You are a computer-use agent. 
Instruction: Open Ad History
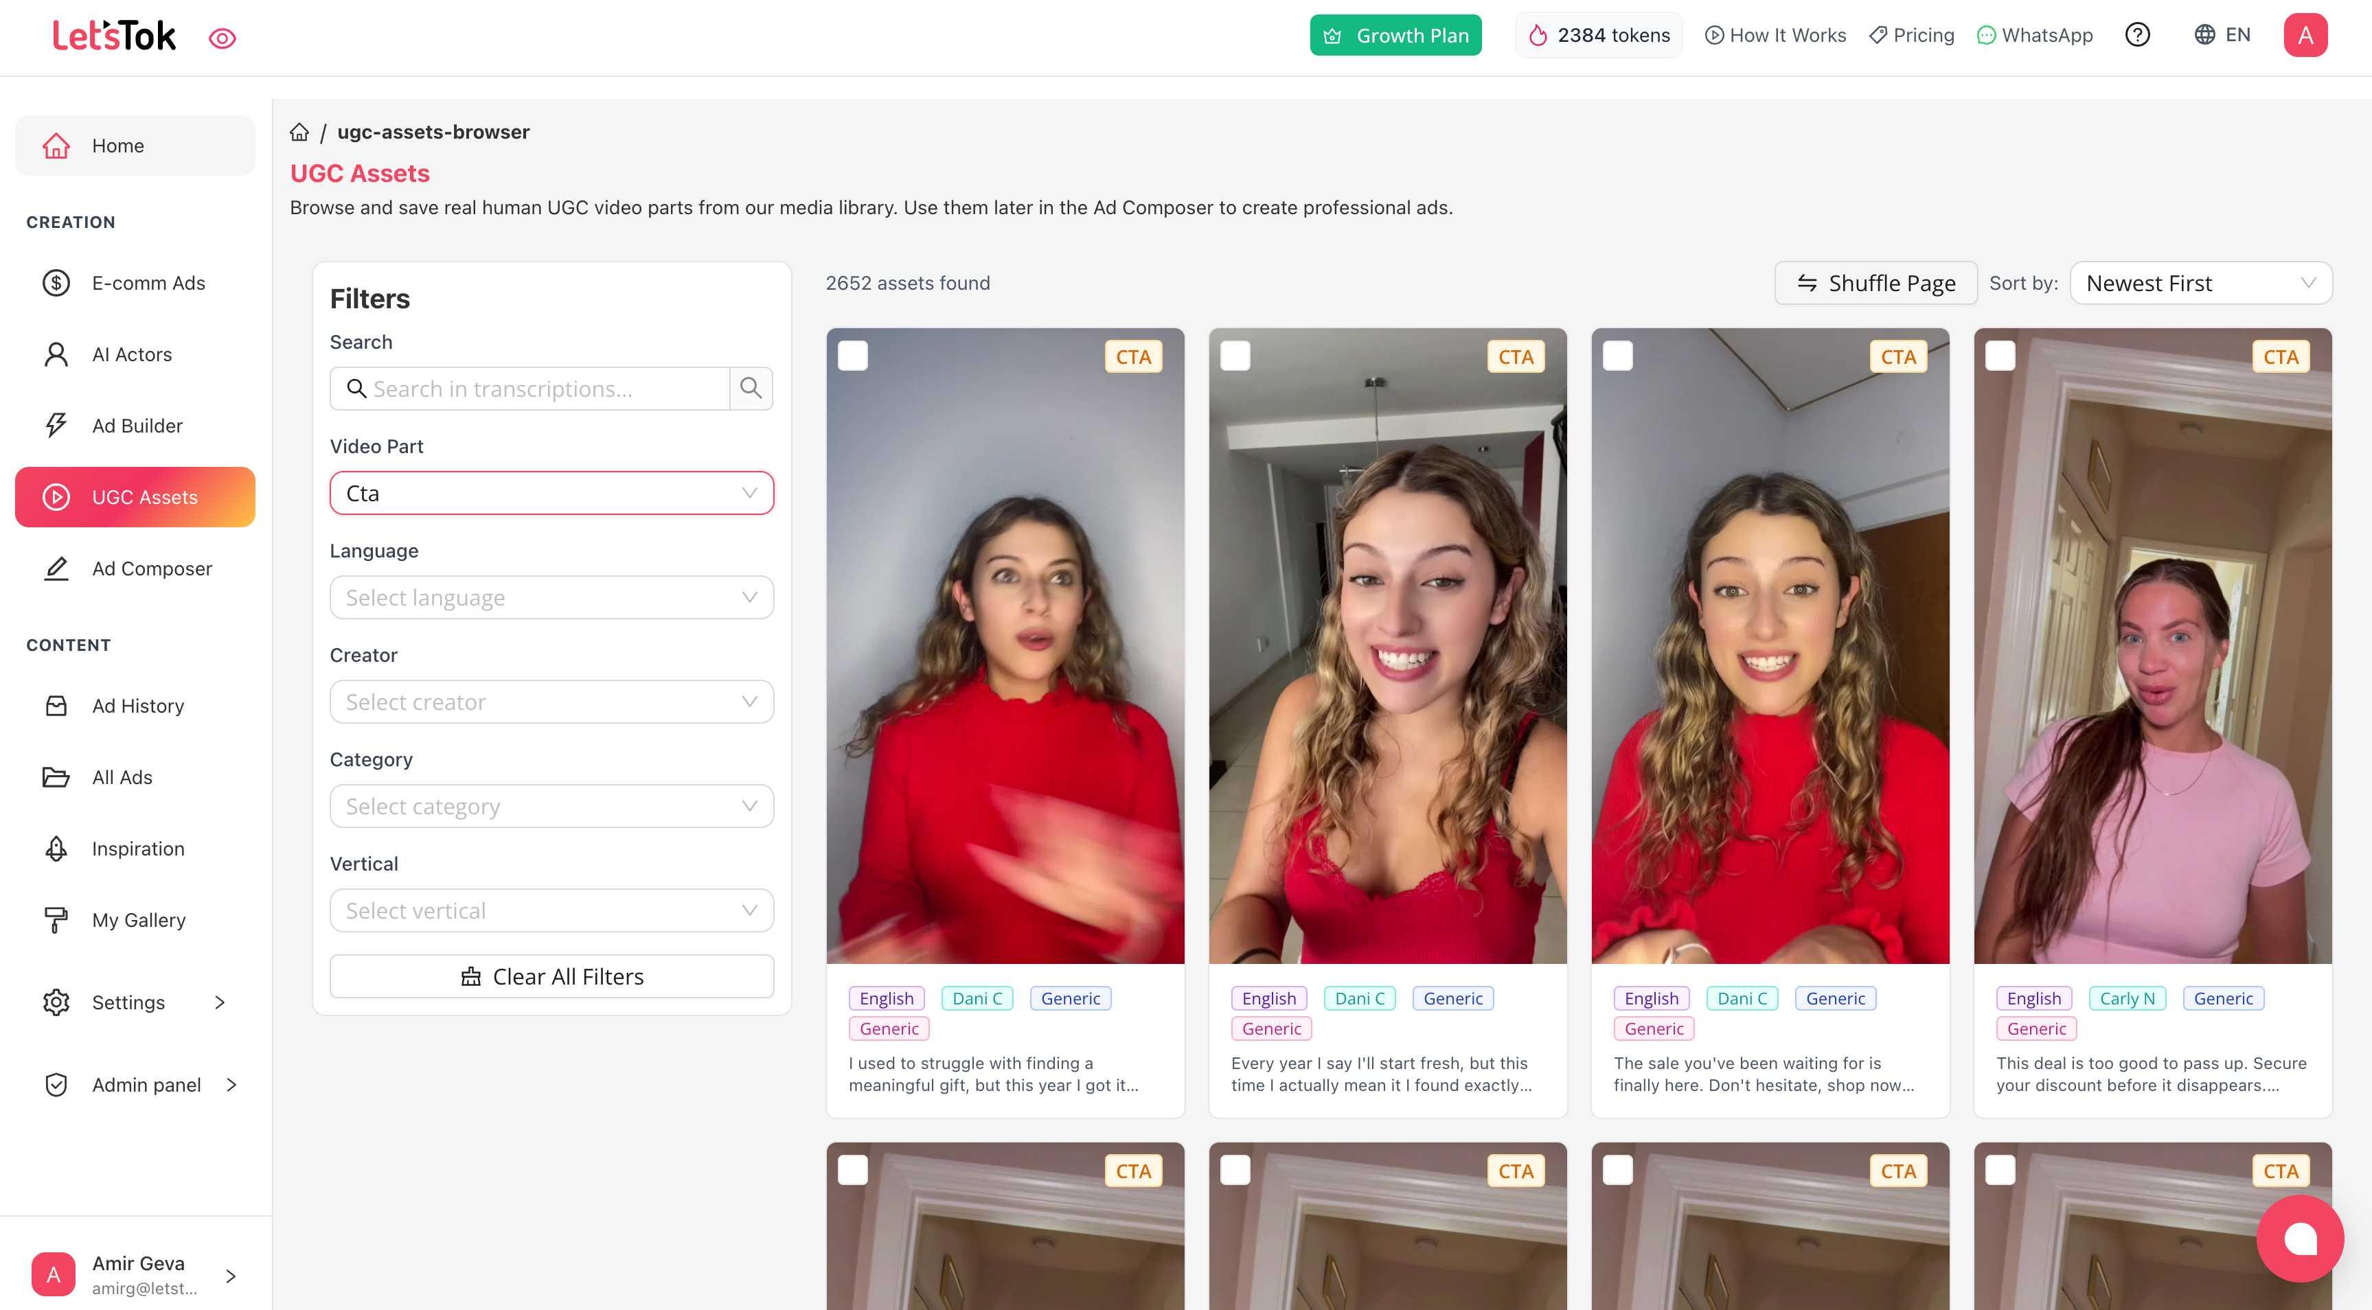click(137, 705)
